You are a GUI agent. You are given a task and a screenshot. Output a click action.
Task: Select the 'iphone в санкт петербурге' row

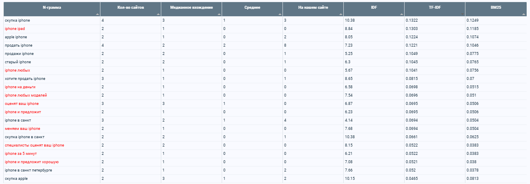pos(28,170)
